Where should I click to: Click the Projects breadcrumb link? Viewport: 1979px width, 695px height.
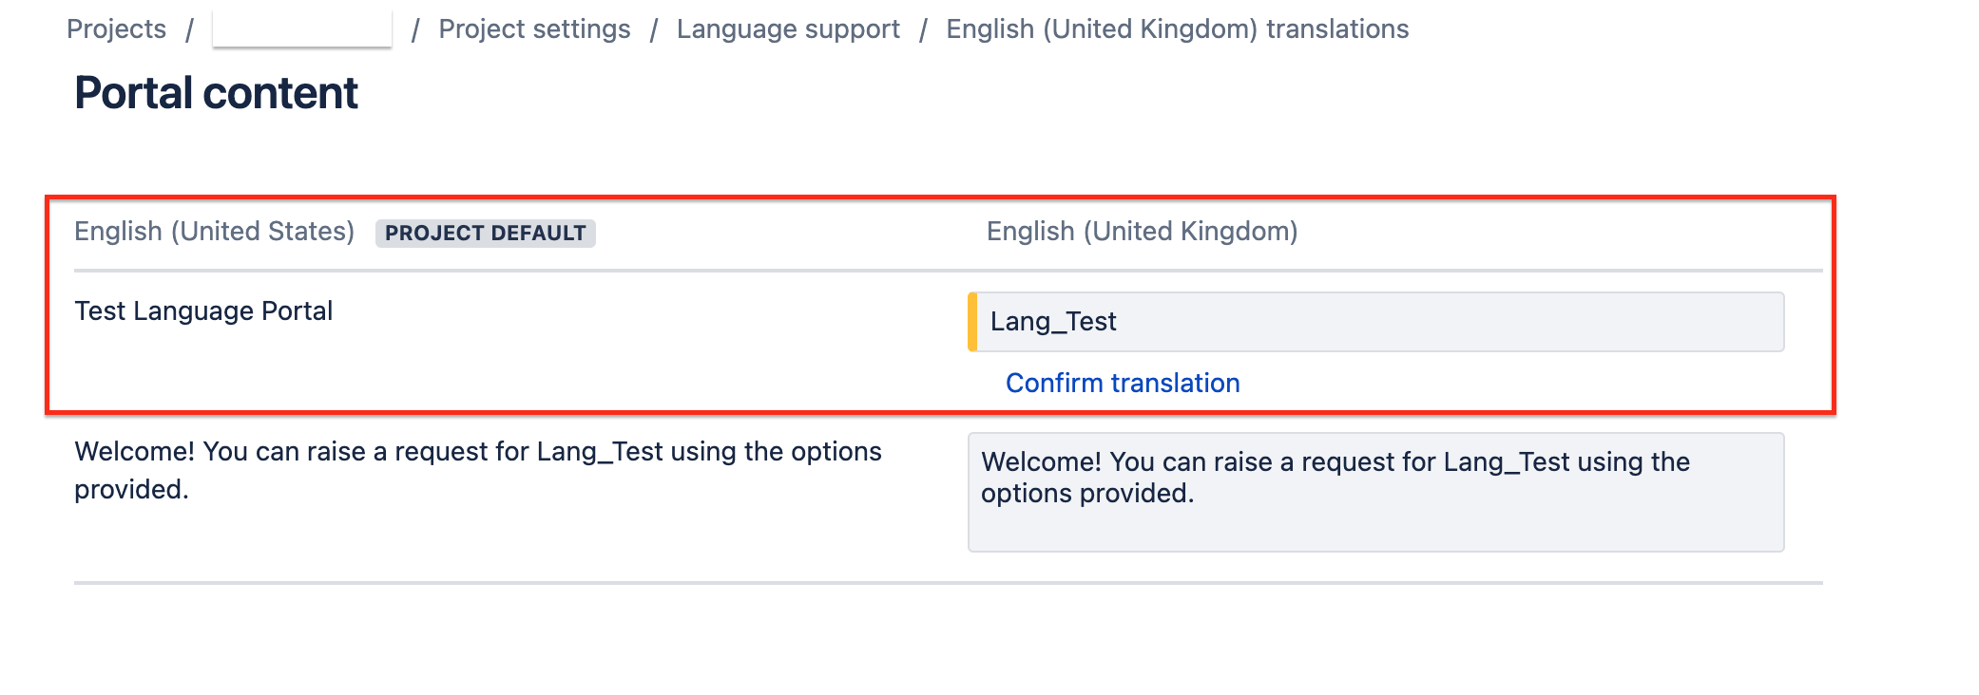pos(116,28)
